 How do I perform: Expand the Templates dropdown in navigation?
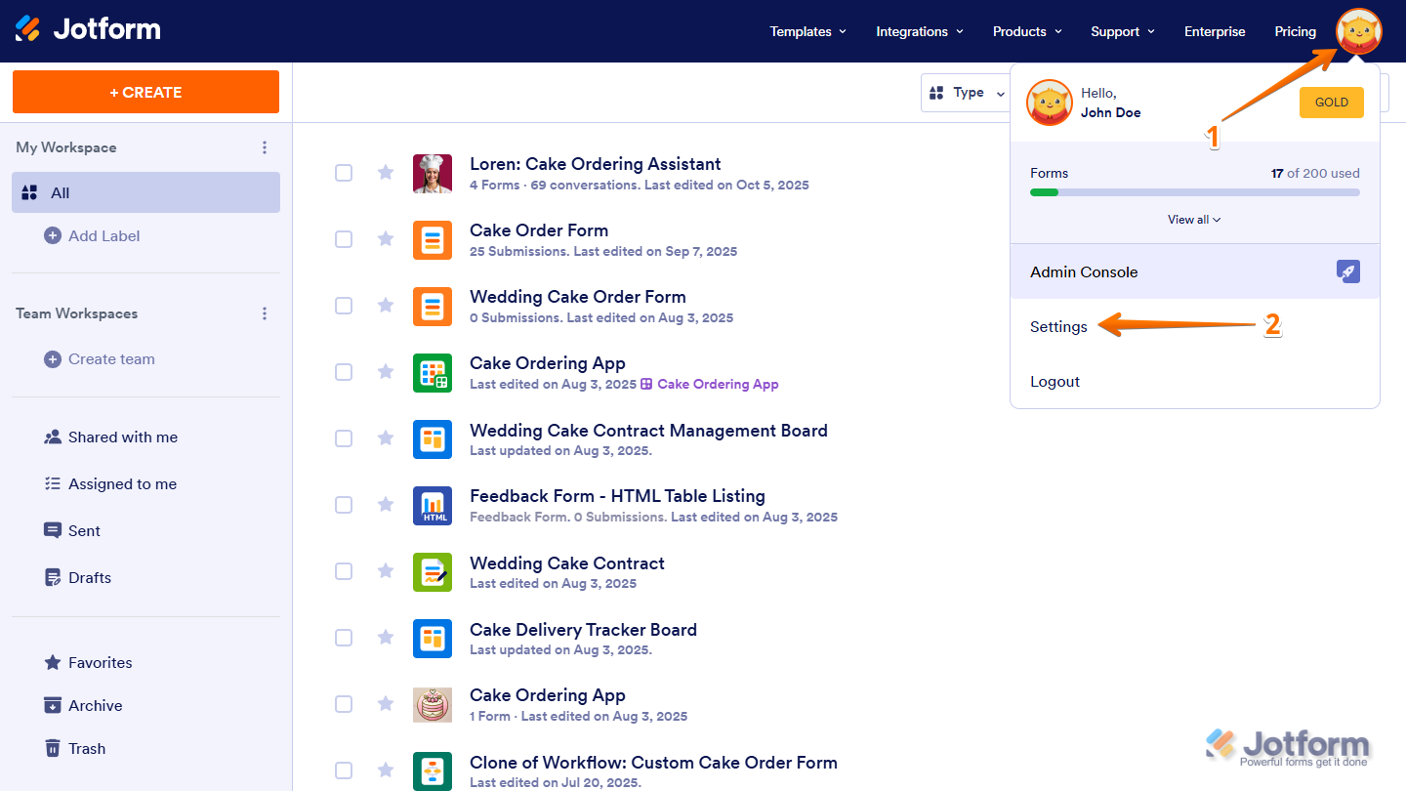[807, 31]
